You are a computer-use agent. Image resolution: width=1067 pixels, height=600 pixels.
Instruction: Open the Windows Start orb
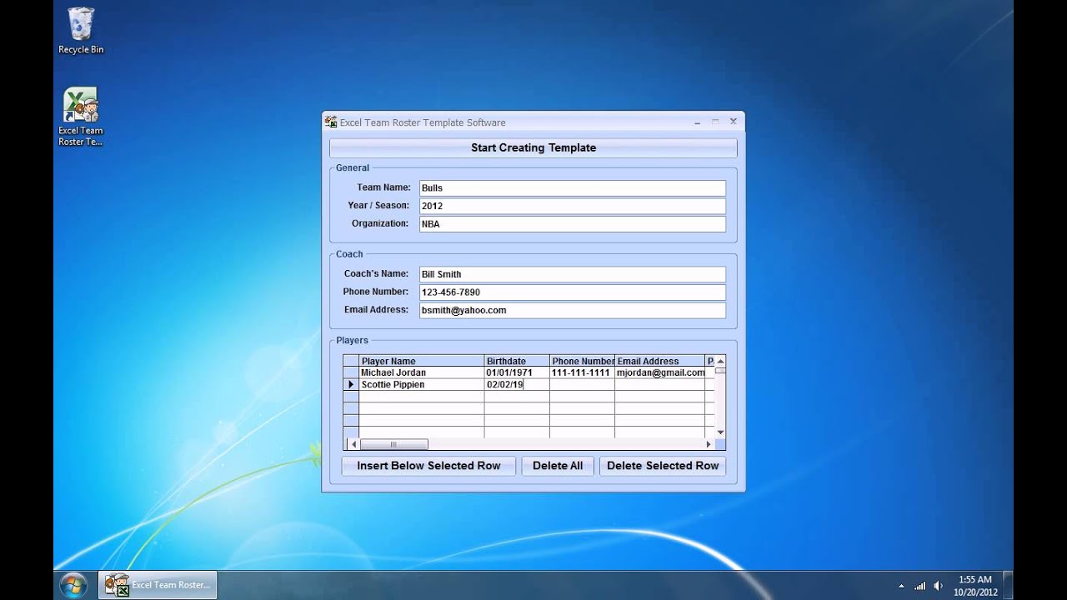73,585
